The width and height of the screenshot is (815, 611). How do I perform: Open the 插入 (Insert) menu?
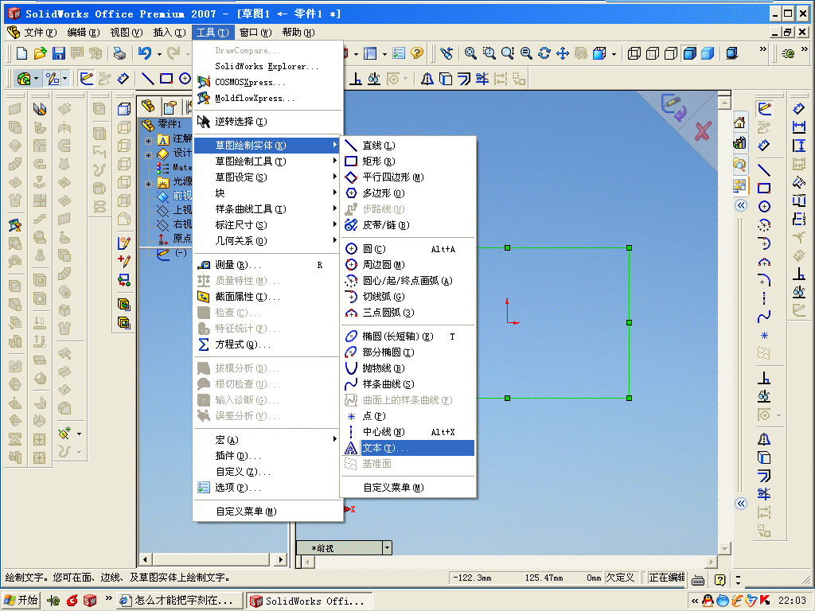pos(169,32)
